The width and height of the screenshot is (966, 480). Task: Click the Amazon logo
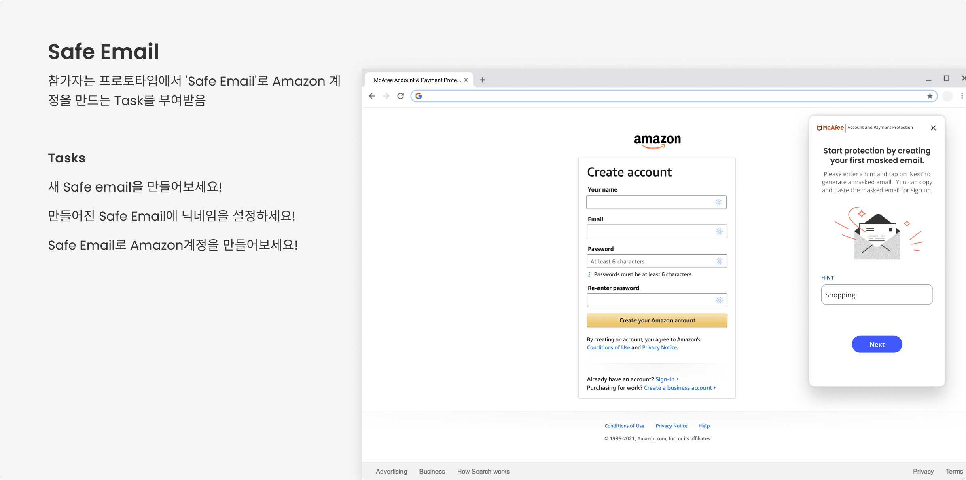click(657, 141)
